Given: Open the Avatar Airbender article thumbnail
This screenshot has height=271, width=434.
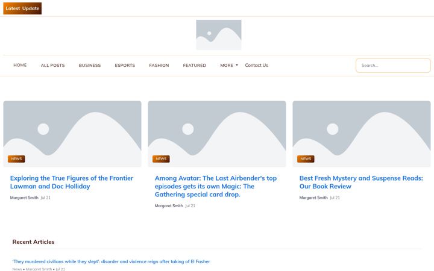Looking at the screenshot, I should click(217, 134).
